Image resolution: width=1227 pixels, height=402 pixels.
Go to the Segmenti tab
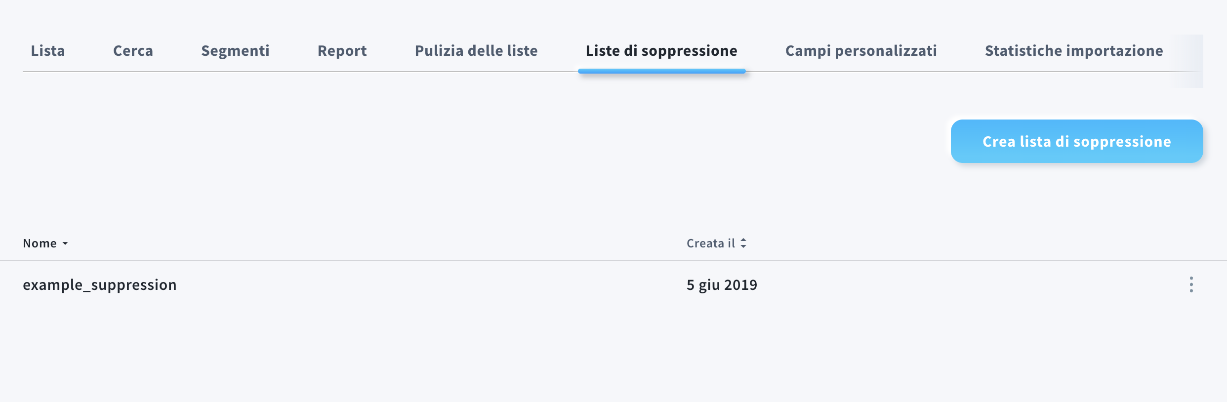pos(235,51)
